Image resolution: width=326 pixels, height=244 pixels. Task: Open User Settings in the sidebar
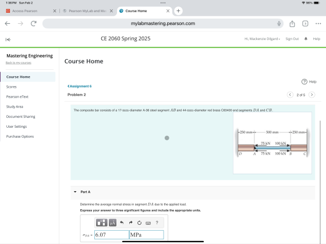click(16, 127)
